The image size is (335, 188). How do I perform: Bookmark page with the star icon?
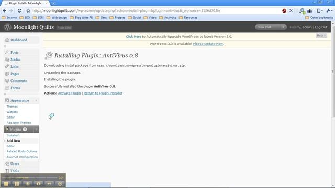(x=28, y=10)
